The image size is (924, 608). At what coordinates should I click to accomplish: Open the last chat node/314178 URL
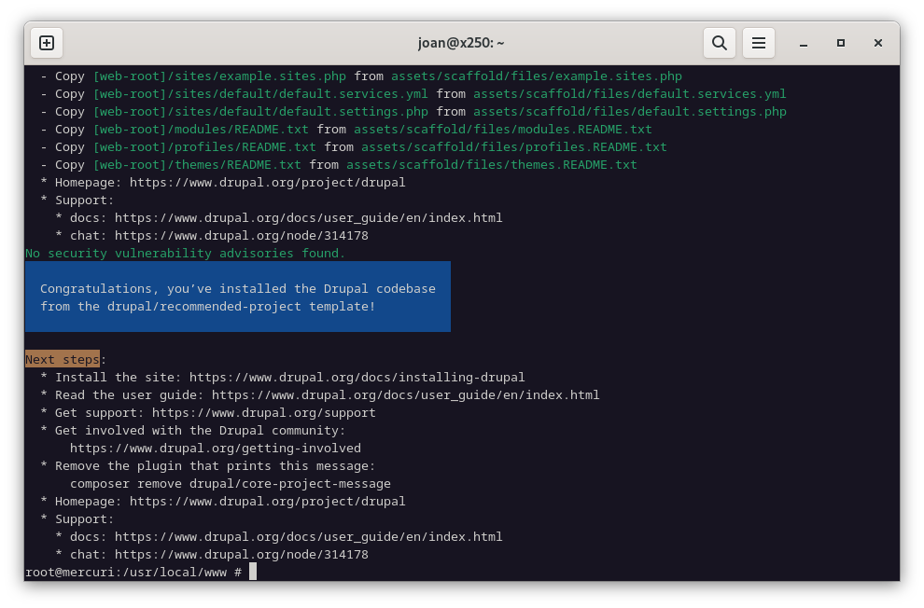click(242, 555)
